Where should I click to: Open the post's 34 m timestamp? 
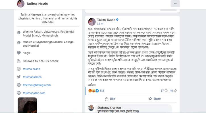pos(99,24)
